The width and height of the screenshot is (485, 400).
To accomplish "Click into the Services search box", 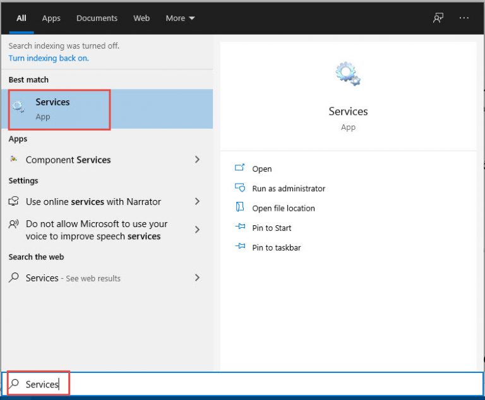I will pos(242,384).
